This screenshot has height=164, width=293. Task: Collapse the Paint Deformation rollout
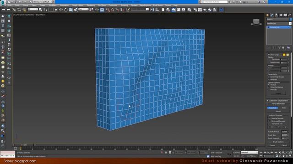pos(278,104)
